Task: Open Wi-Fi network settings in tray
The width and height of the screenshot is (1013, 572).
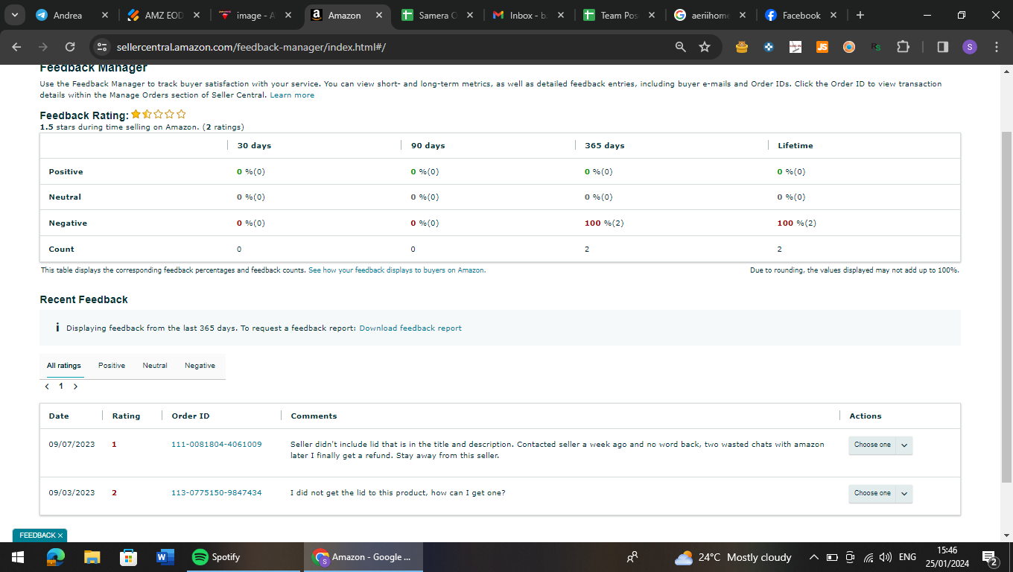Action: [x=868, y=557]
